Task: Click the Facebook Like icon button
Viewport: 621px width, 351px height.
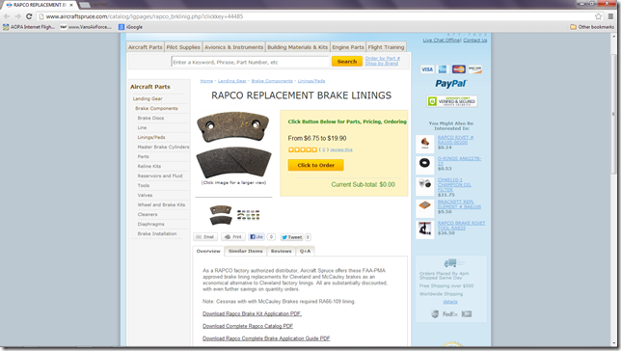Action: (256, 237)
